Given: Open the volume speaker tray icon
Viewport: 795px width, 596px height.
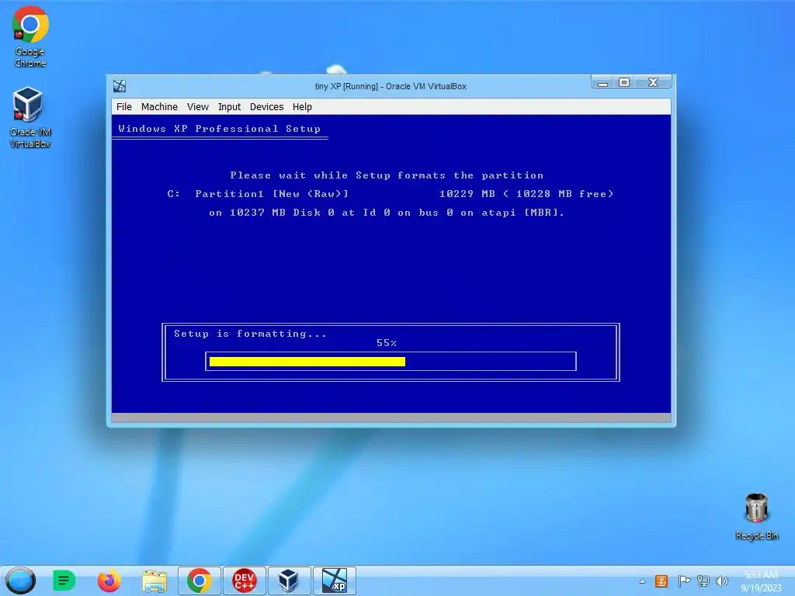Looking at the screenshot, I should coord(721,580).
